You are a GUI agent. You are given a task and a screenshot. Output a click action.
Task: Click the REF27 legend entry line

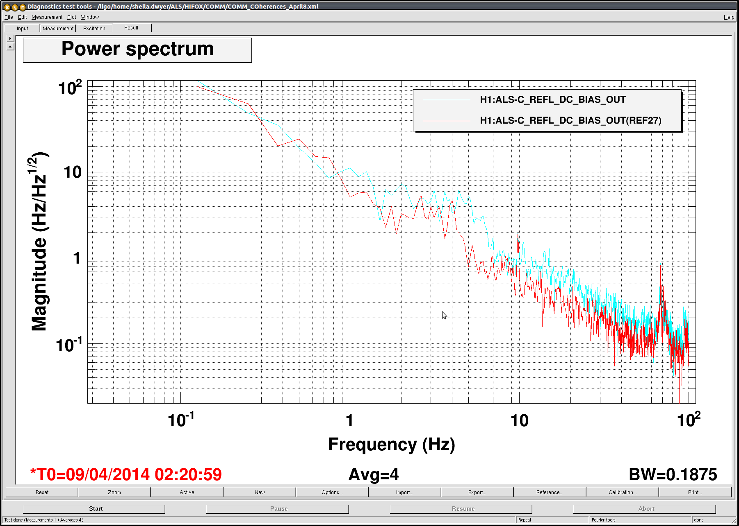[447, 121]
